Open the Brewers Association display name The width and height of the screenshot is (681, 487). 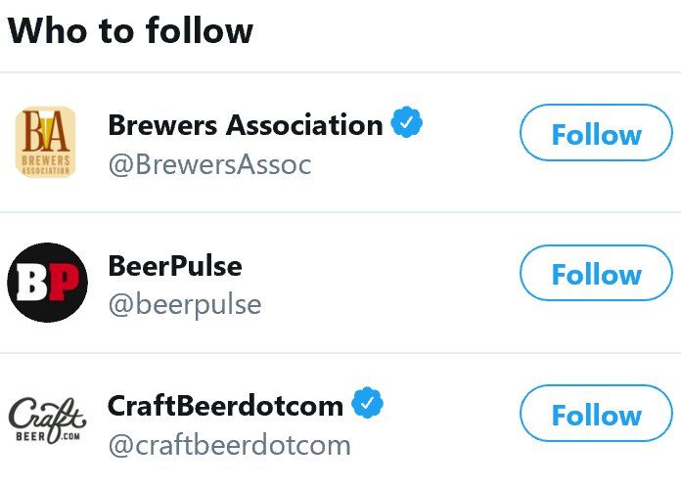click(x=245, y=125)
